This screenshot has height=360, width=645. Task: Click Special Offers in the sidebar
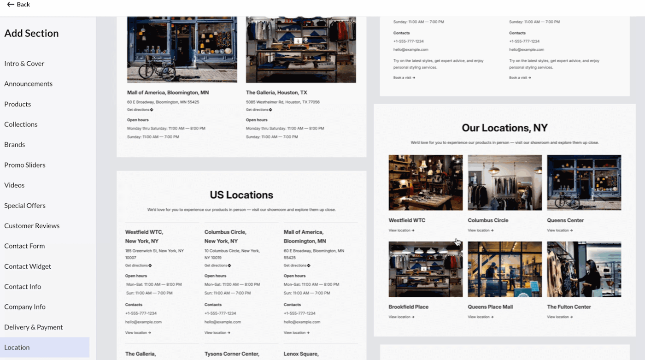[24, 205]
